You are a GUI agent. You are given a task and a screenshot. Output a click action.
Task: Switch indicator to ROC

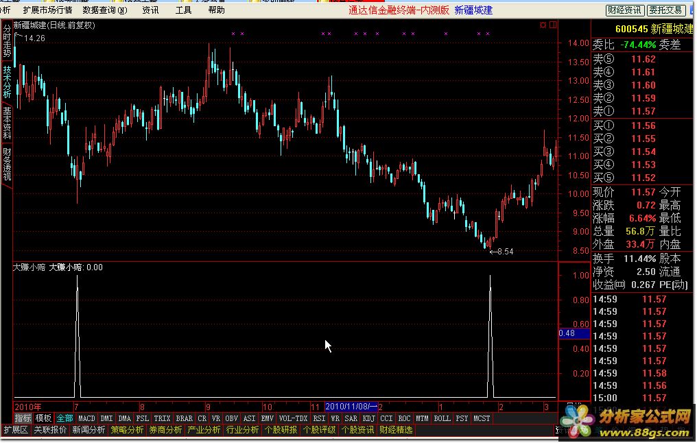(404, 418)
